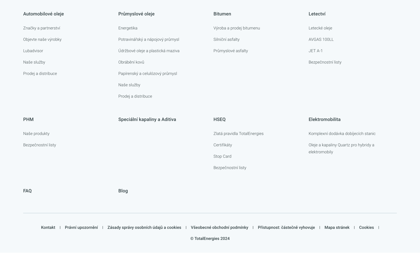Click the Letecké oleje link
Image resolution: width=420 pixels, height=253 pixels.
321,28
